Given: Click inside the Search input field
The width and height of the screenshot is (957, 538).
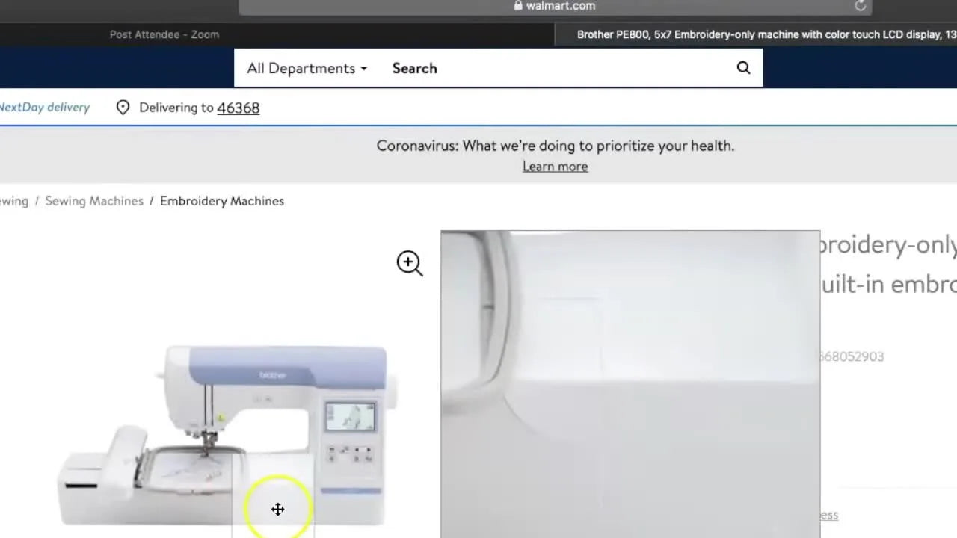Looking at the screenshot, I should [x=553, y=68].
